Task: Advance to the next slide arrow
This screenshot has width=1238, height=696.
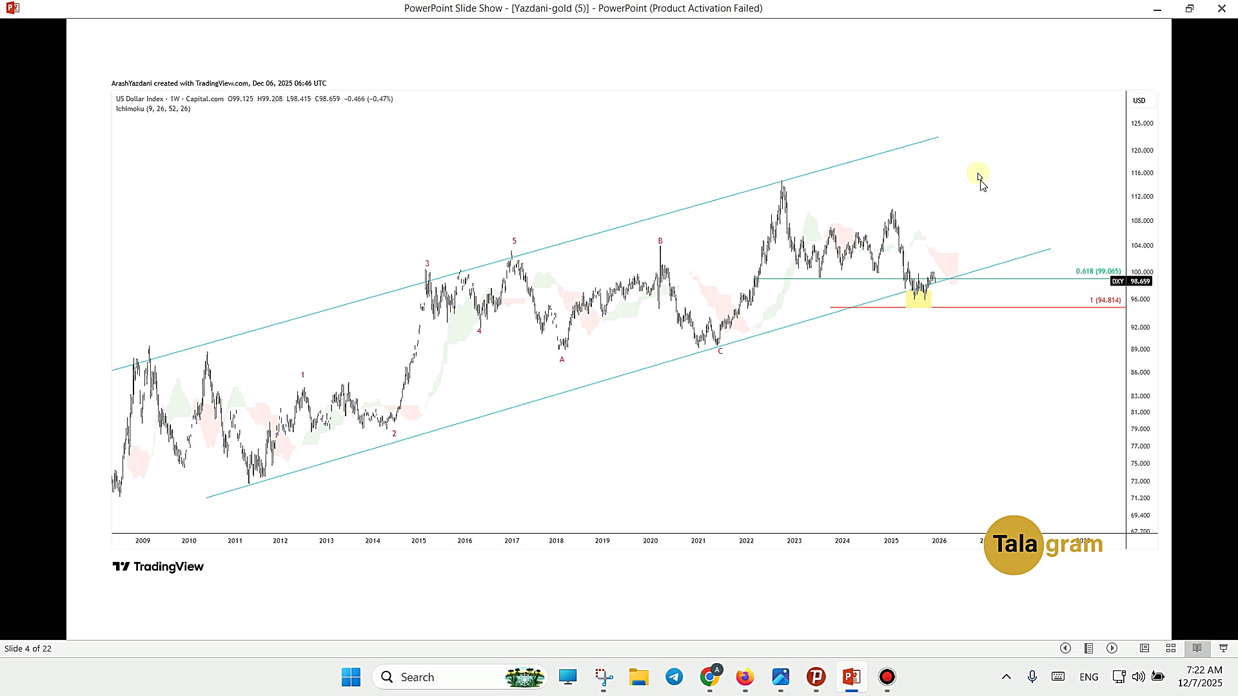Action: click(1112, 648)
